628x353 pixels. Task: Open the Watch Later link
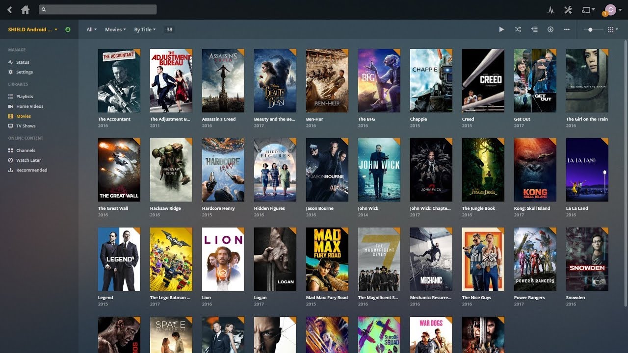[28, 160]
